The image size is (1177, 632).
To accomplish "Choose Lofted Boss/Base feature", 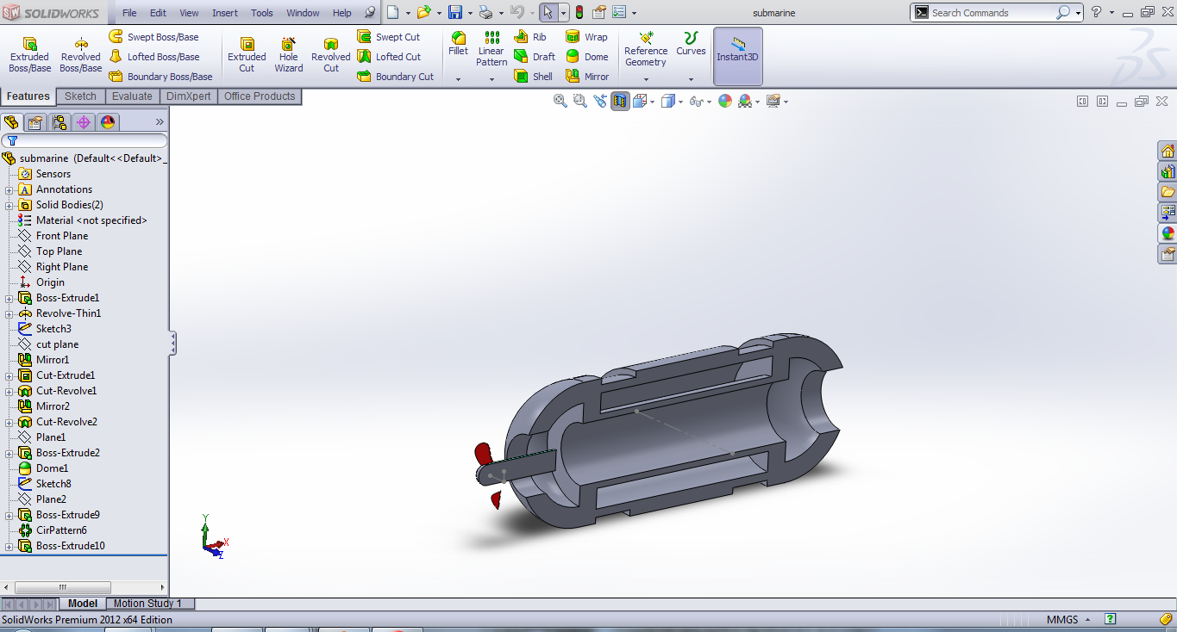I will (x=153, y=57).
